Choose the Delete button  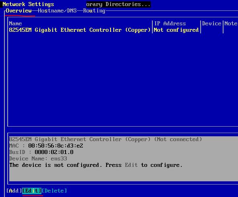coord(54,191)
